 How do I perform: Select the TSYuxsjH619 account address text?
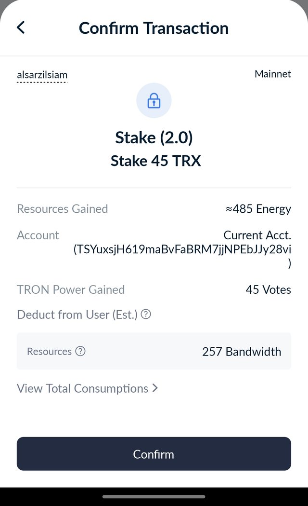(x=182, y=249)
